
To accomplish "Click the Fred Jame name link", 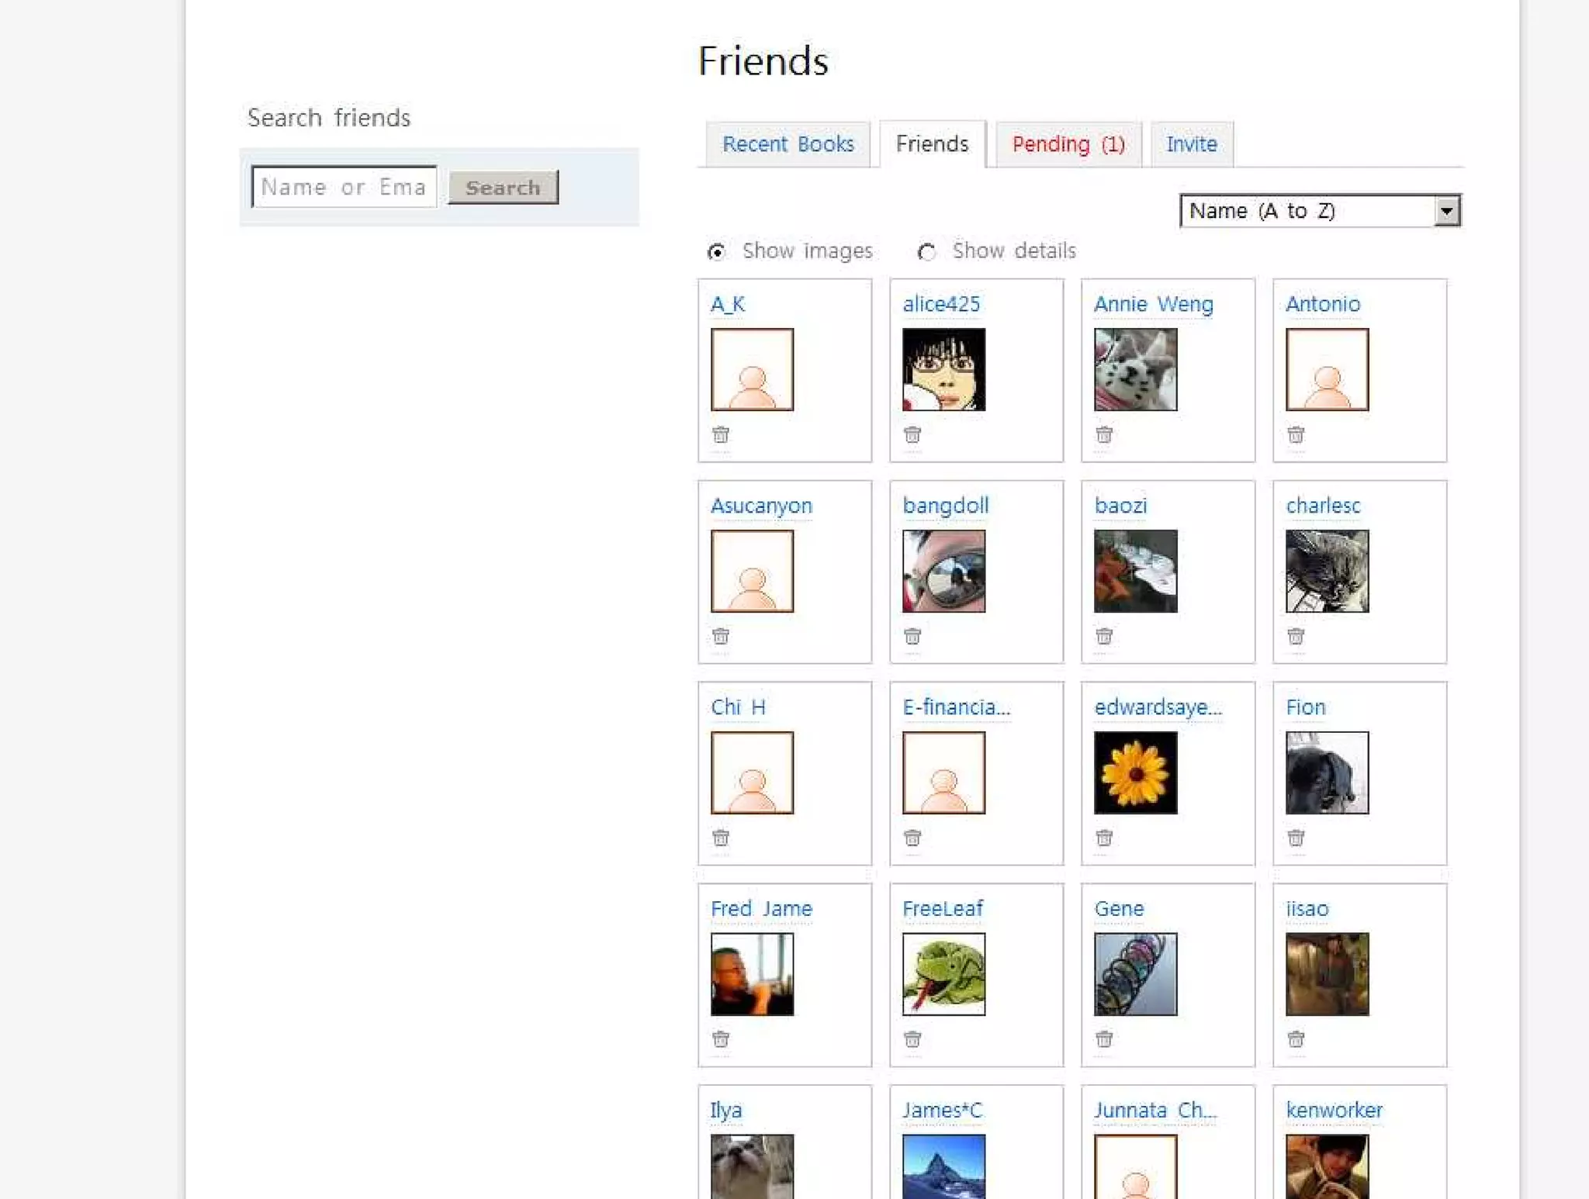I will coord(761,908).
